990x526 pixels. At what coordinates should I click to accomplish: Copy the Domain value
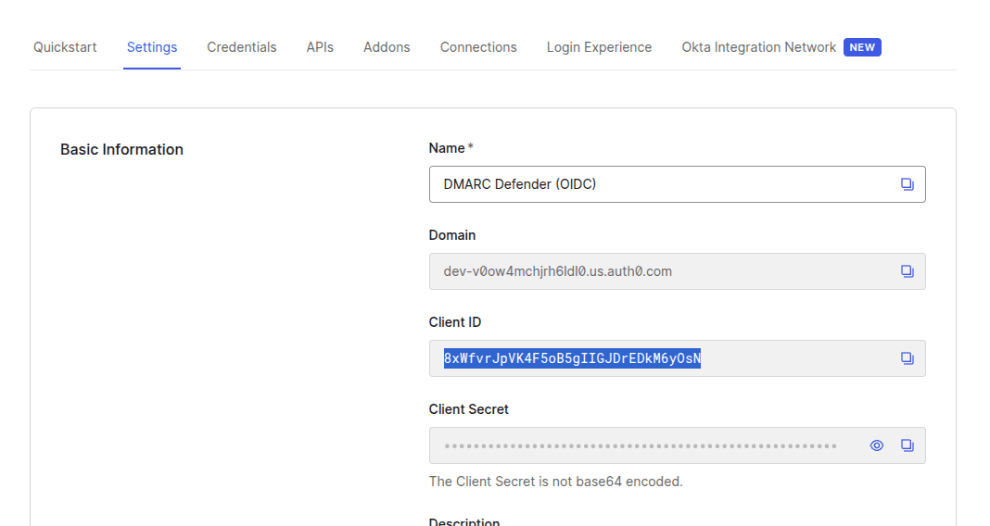coord(907,271)
